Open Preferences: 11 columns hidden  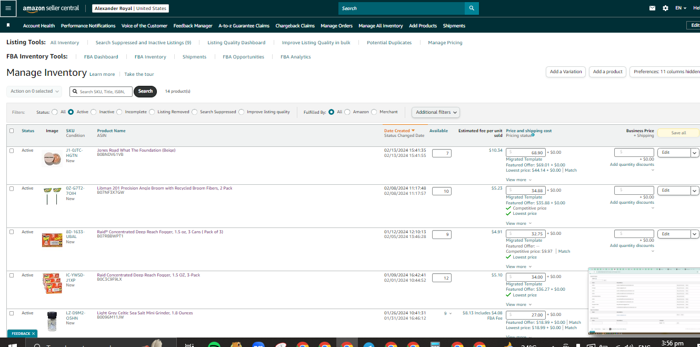pos(665,72)
